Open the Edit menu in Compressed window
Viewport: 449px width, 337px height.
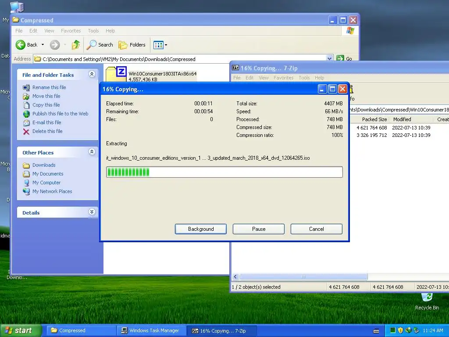tap(33, 31)
